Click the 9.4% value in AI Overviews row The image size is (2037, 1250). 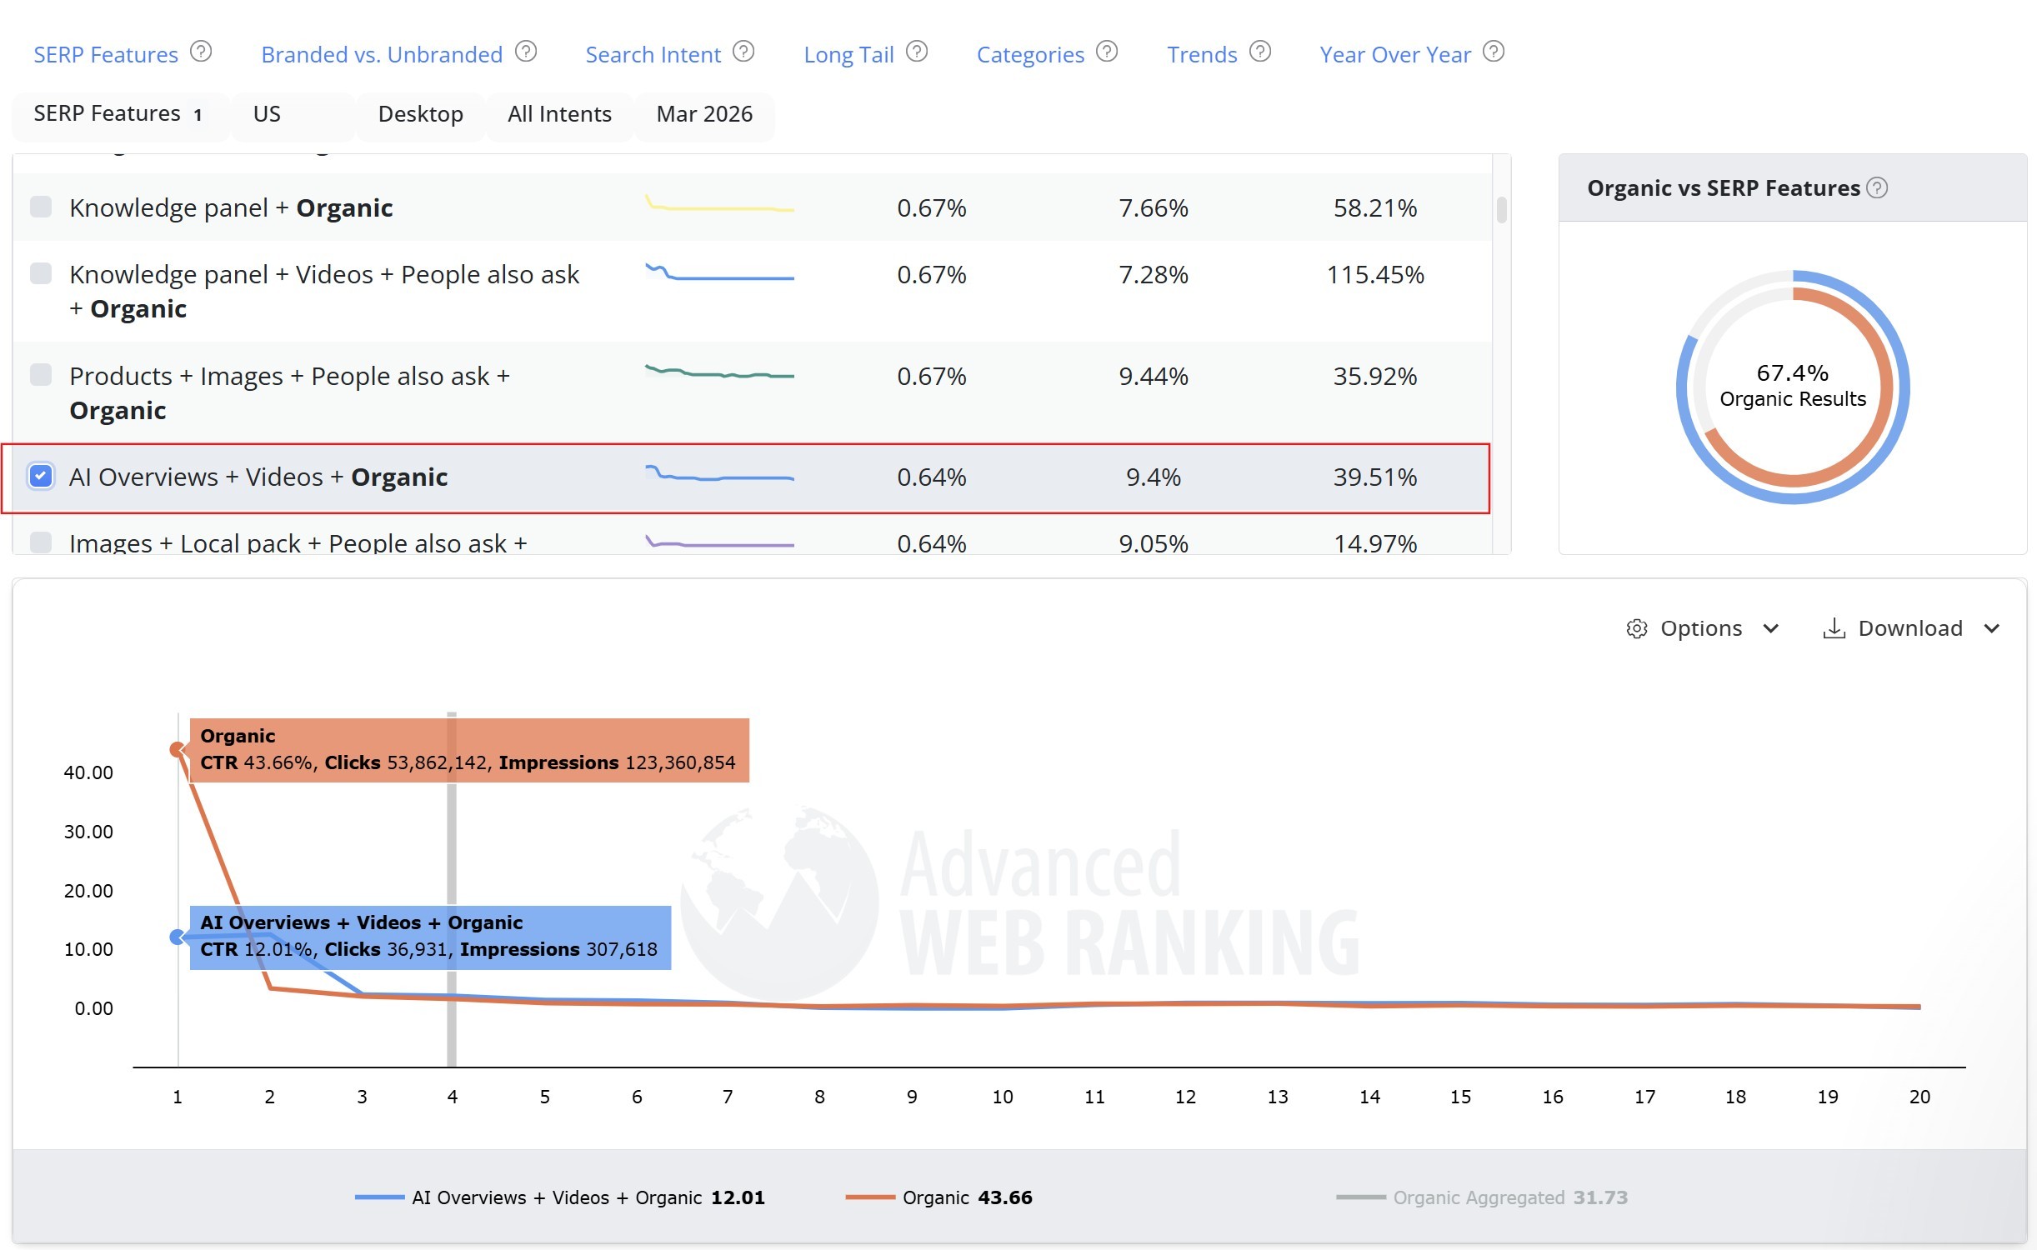tap(1153, 477)
